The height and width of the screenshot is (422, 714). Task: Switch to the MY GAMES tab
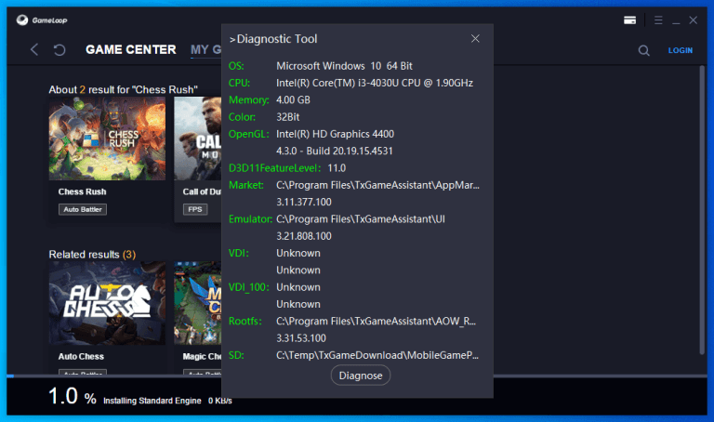pos(205,49)
